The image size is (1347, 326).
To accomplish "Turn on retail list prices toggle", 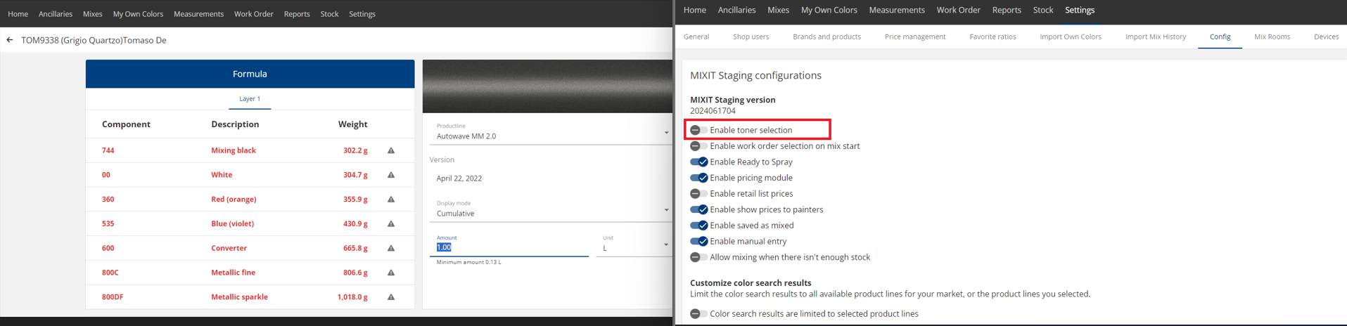I will pyautogui.click(x=698, y=194).
